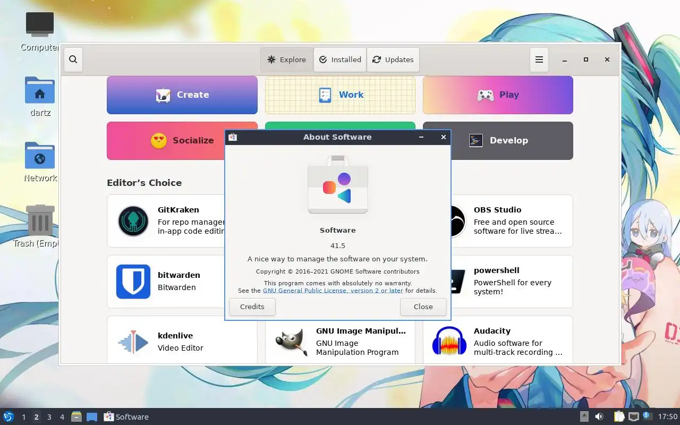
Task: Switch to the Explore tab
Action: (287, 59)
